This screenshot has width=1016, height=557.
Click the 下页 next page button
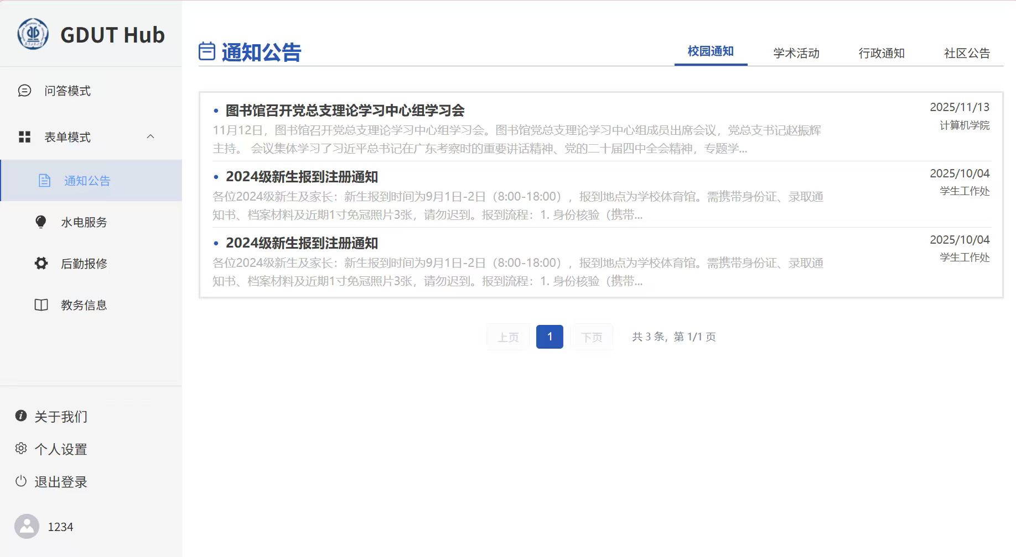tap(592, 337)
